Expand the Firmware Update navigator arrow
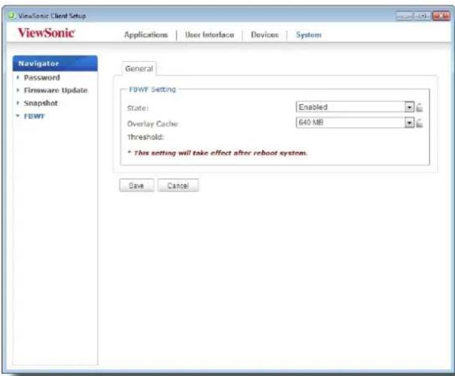Viewport: 455px width, 376px height. tap(18, 90)
